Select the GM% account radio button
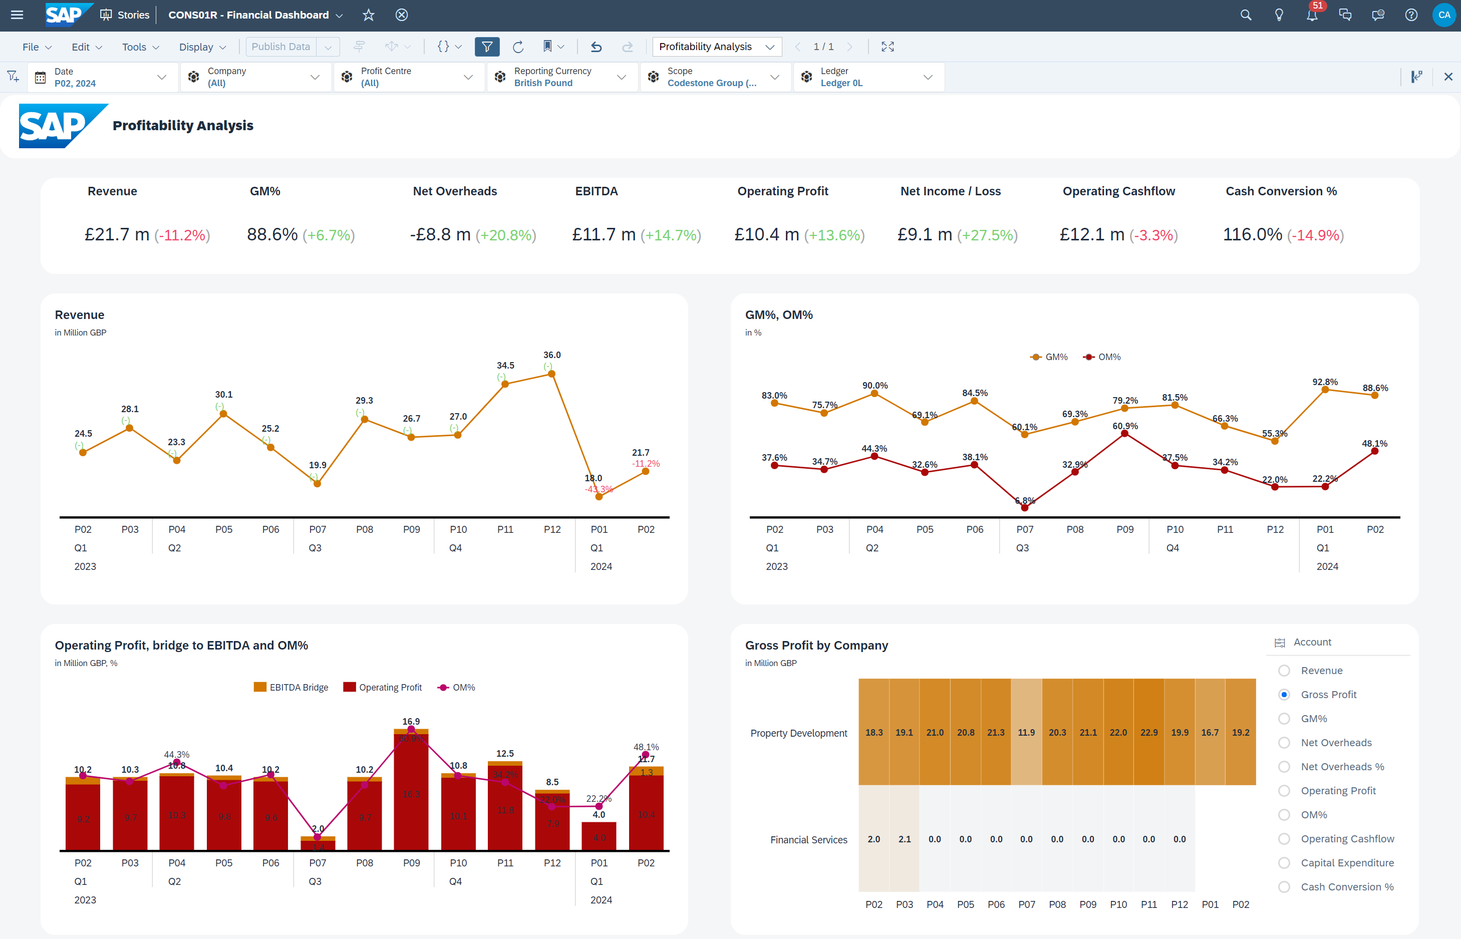1461x939 pixels. pos(1284,719)
